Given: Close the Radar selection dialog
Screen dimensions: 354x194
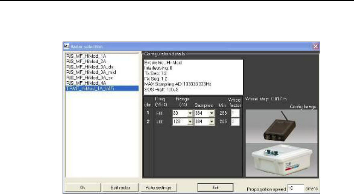Looking at the screenshot, I should click(x=315, y=46).
